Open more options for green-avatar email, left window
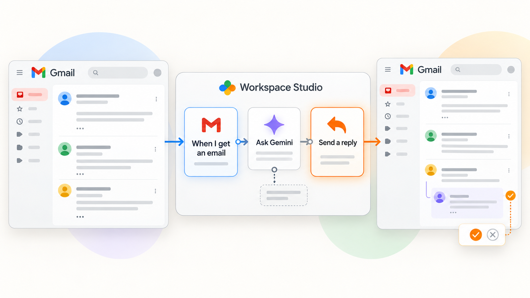Image resolution: width=530 pixels, height=298 pixels. tap(155, 149)
